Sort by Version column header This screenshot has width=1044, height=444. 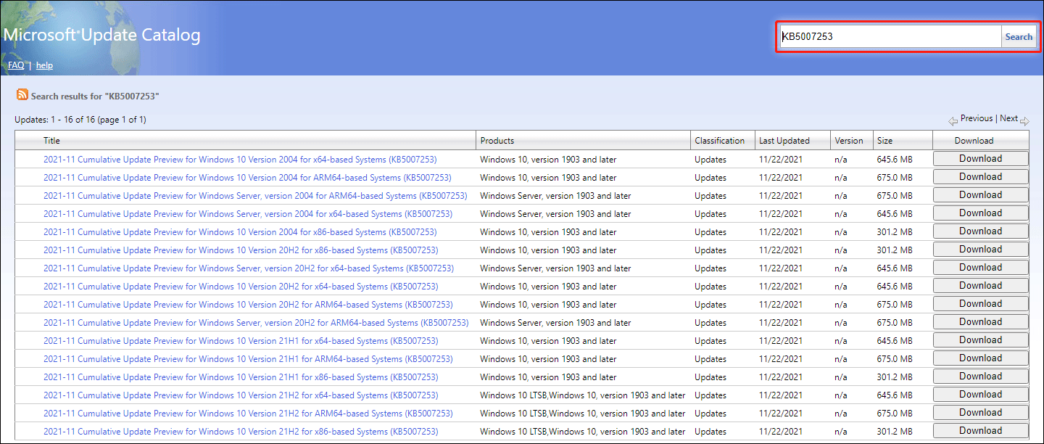tap(849, 141)
